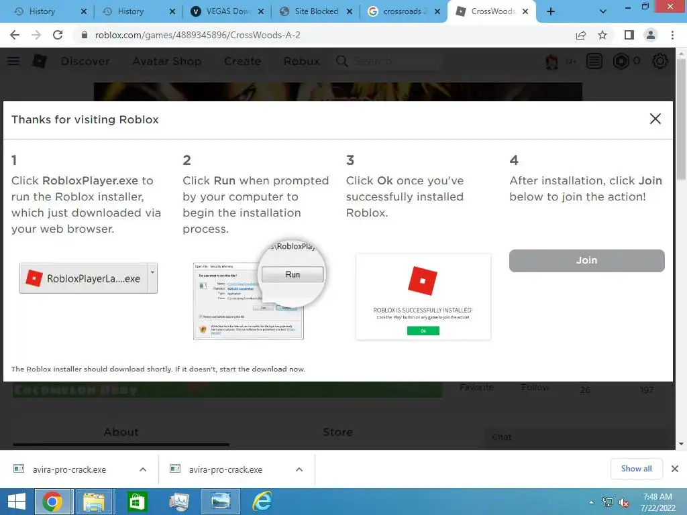The width and height of the screenshot is (687, 515).
Task: Open the Store taskbar icon
Action: [x=137, y=502]
